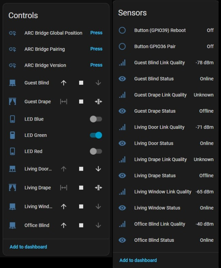The height and width of the screenshot is (268, 221).
Task: Click Button (GPIO39) Reboot circle icon
Action: tap(122, 30)
